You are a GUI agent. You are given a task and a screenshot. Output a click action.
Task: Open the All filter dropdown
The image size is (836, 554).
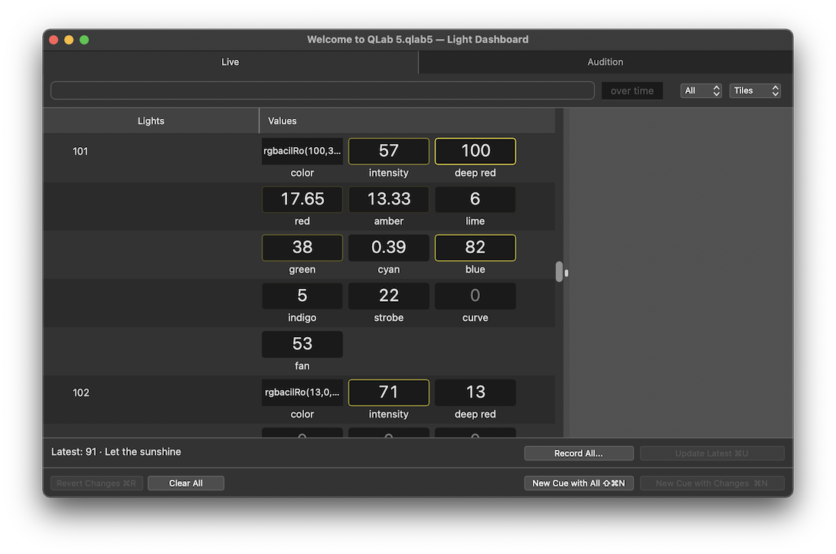click(700, 90)
